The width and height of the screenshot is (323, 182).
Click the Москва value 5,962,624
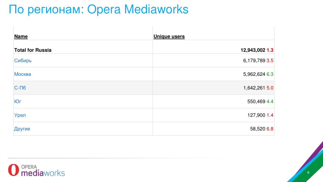(254, 74)
